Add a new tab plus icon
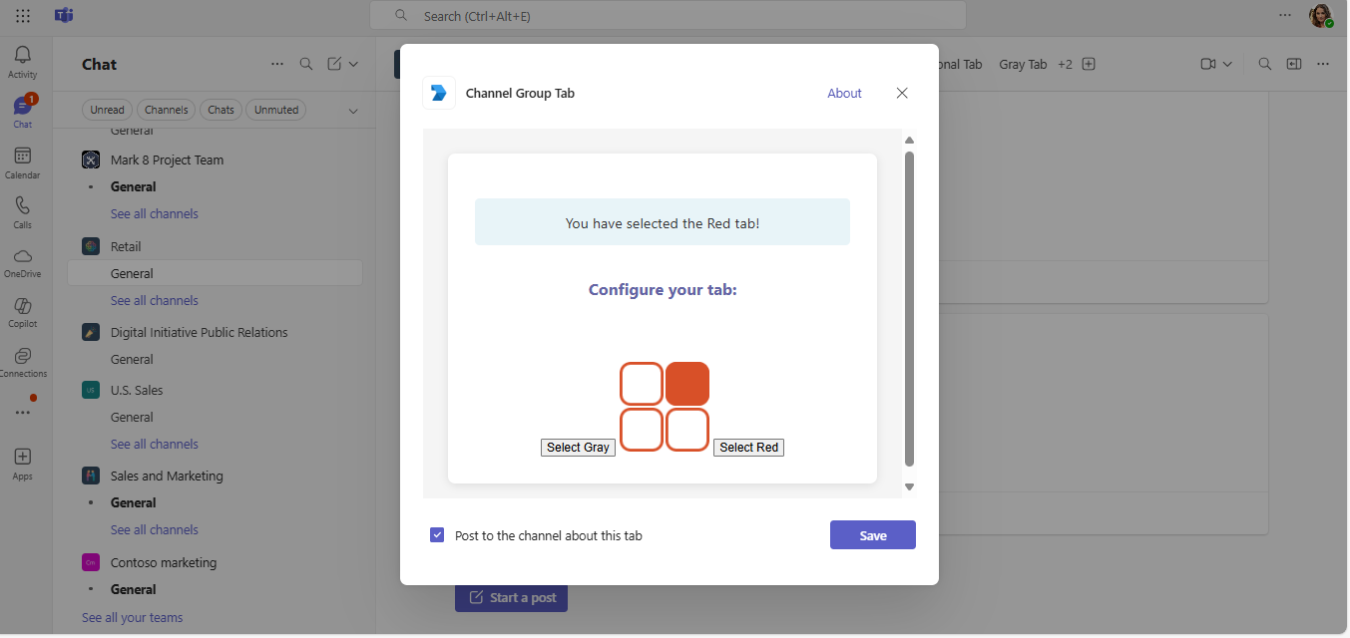 [1089, 64]
